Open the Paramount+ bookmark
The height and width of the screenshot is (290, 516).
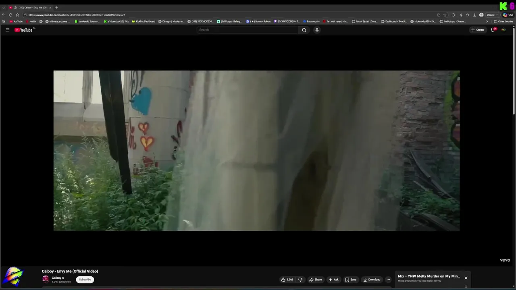coord(311,21)
